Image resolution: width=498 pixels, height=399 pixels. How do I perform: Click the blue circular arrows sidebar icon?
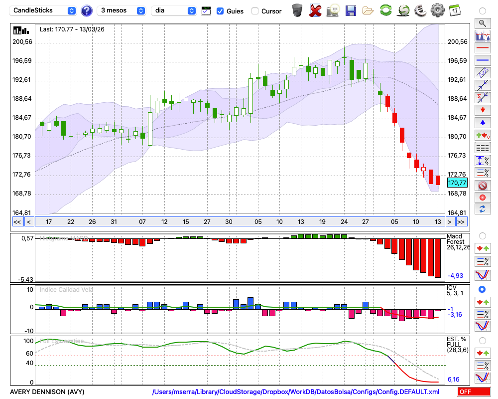[483, 209]
